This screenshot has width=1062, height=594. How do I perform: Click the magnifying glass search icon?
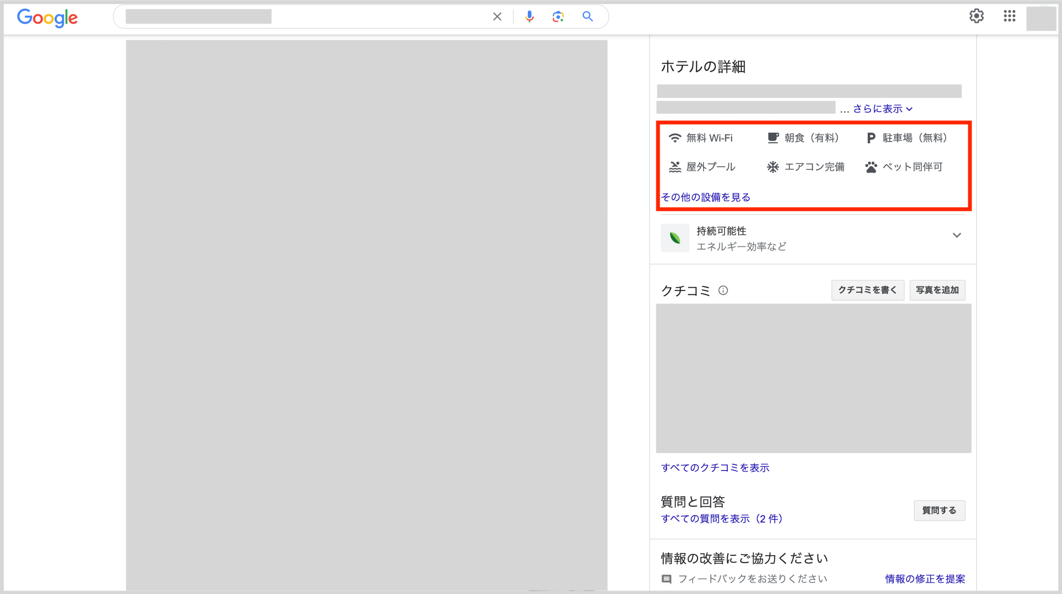(x=588, y=17)
